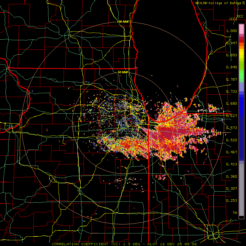
Task: Click the 0.787 legend value
Action: (x=232, y=79)
